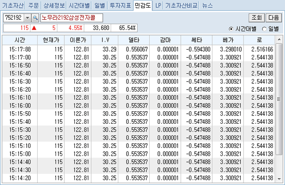Viewport: 285px width, 185px height.
Task: Click the scrollbar down arrow
Action: pyautogui.click(x=279, y=179)
